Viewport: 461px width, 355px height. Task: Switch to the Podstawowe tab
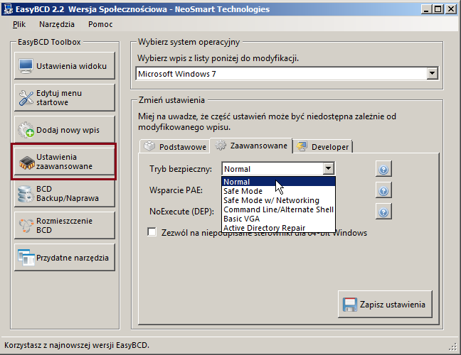(174, 146)
